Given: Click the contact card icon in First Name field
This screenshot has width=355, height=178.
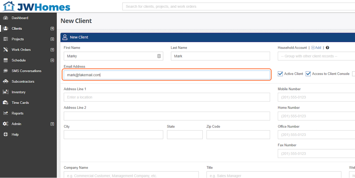Looking at the screenshot, I should tap(159, 56).
